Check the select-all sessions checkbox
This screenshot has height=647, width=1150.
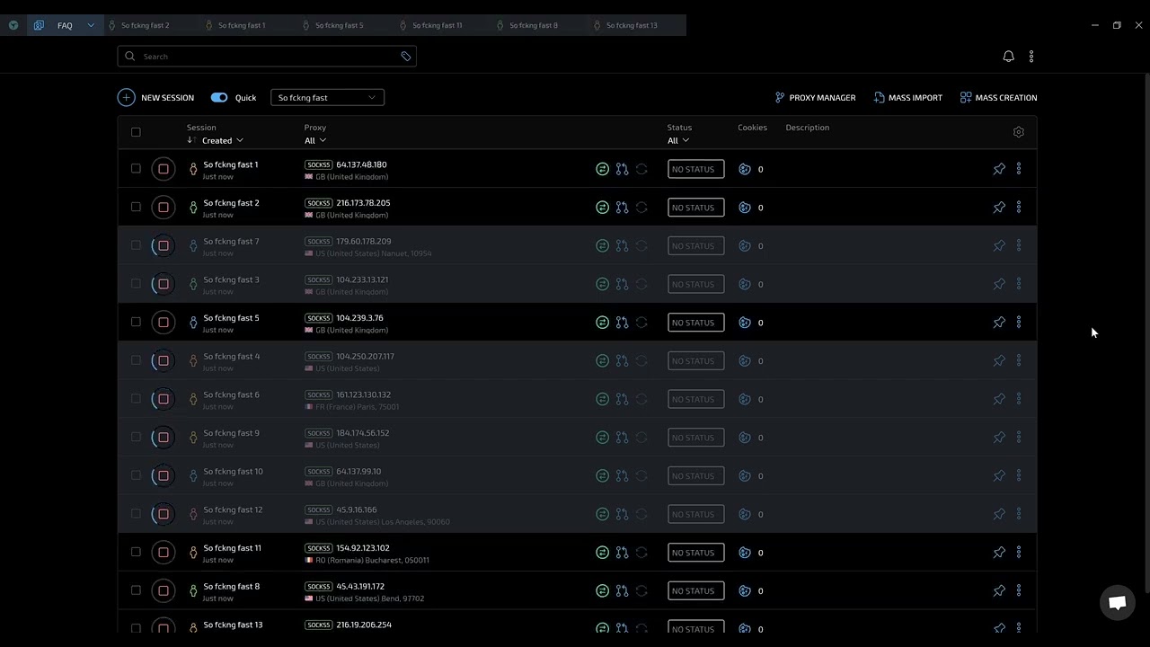click(x=136, y=132)
